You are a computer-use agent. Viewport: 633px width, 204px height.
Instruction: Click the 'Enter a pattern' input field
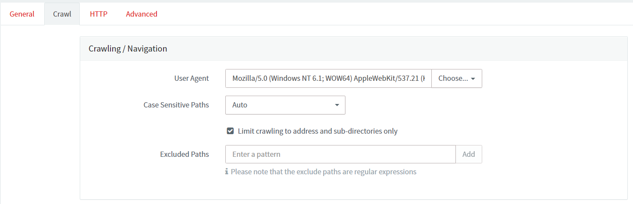click(340, 154)
